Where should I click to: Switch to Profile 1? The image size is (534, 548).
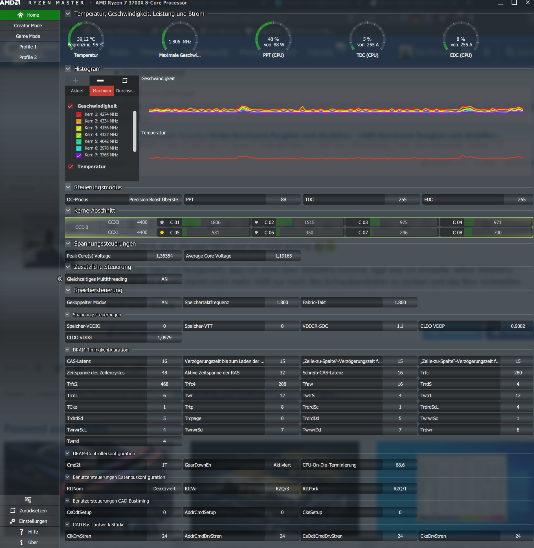pos(30,47)
